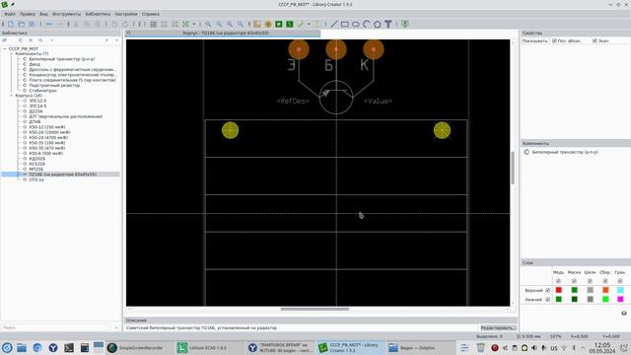The image size is (631, 355).
Task: Select the 'СП3-1а' package in the tree
Action: click(36, 179)
